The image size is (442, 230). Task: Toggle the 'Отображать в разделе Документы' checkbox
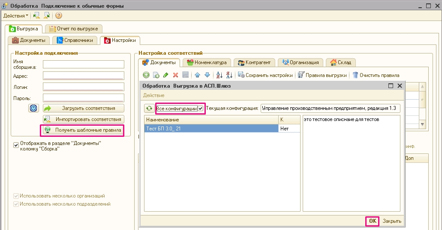[x=16, y=145]
